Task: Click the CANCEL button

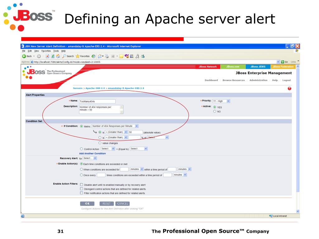Action: click(x=122, y=204)
